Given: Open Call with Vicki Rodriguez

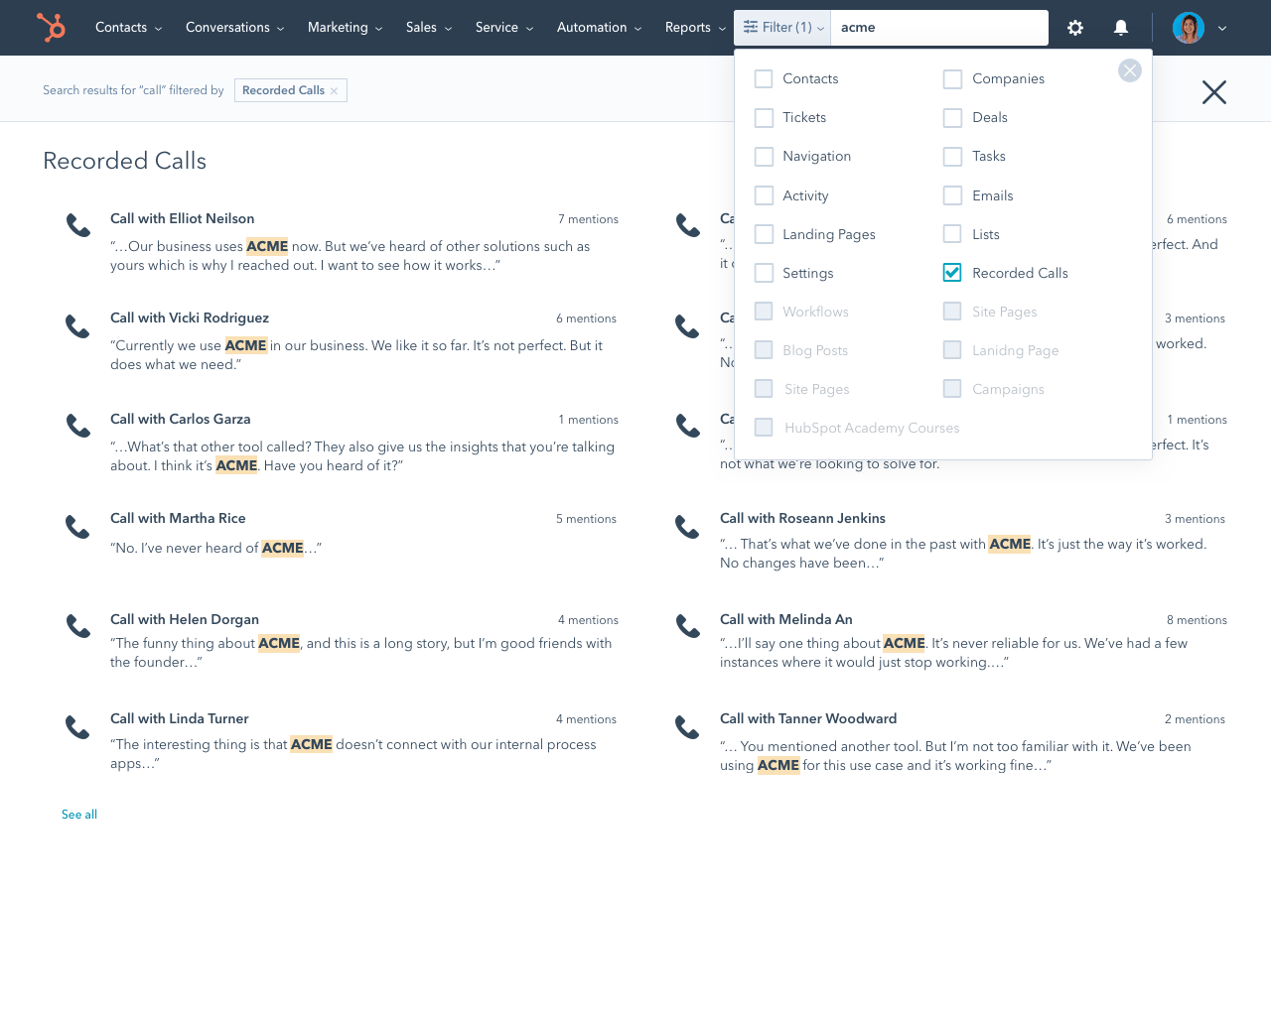Looking at the screenshot, I should pos(190,317).
